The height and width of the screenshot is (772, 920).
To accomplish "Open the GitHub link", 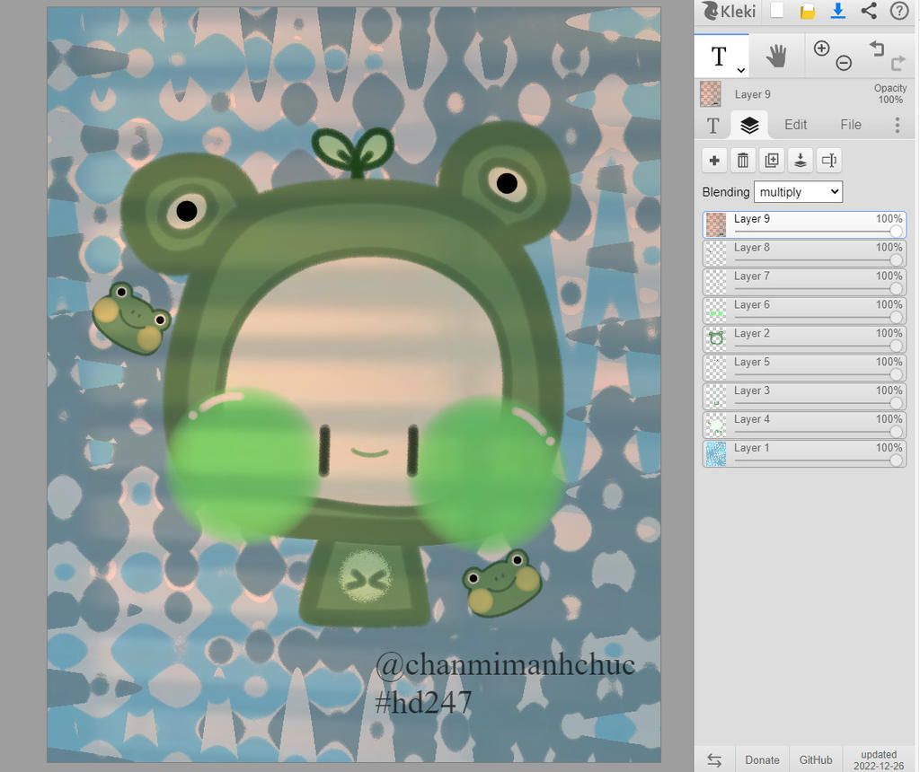I will [x=816, y=759].
